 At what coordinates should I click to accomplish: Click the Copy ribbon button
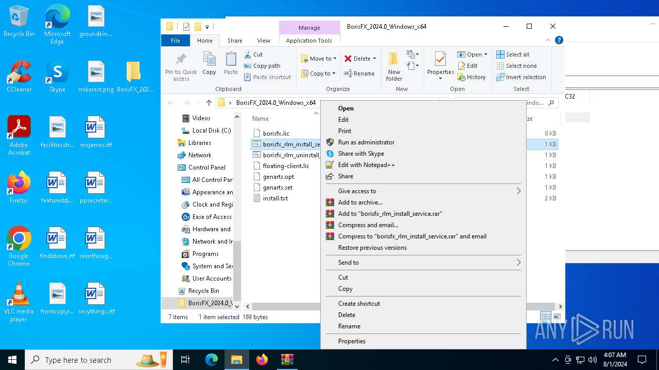tap(209, 63)
